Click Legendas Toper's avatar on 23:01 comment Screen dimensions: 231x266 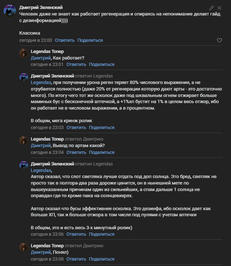[24, 53]
